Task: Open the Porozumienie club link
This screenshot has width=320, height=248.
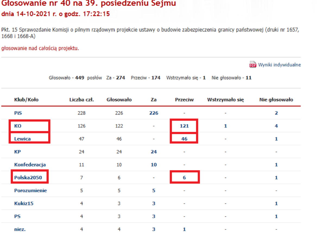Action: point(30,190)
